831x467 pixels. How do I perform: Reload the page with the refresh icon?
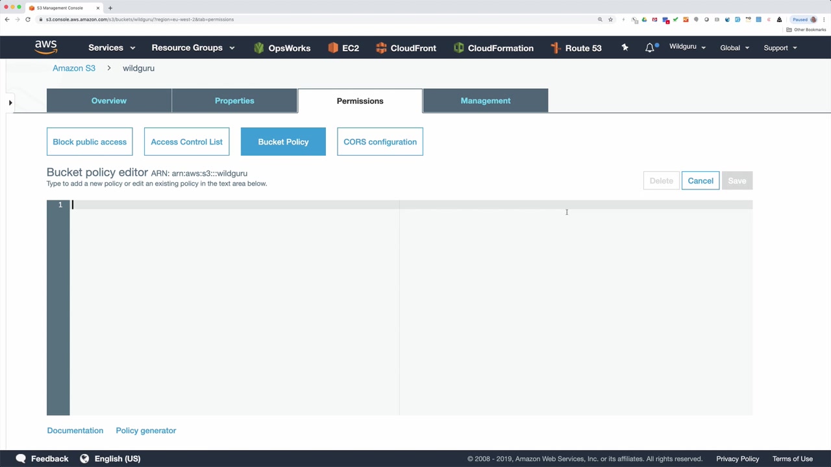pyautogui.click(x=28, y=19)
